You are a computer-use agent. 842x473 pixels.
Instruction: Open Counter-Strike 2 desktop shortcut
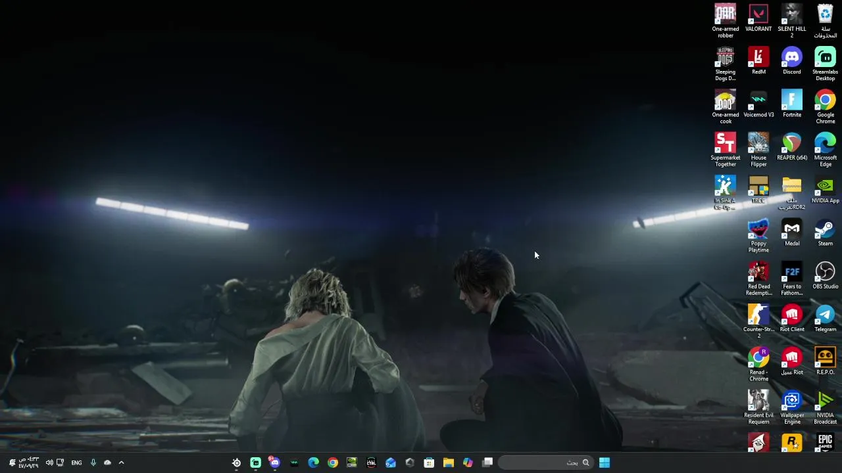click(x=758, y=321)
